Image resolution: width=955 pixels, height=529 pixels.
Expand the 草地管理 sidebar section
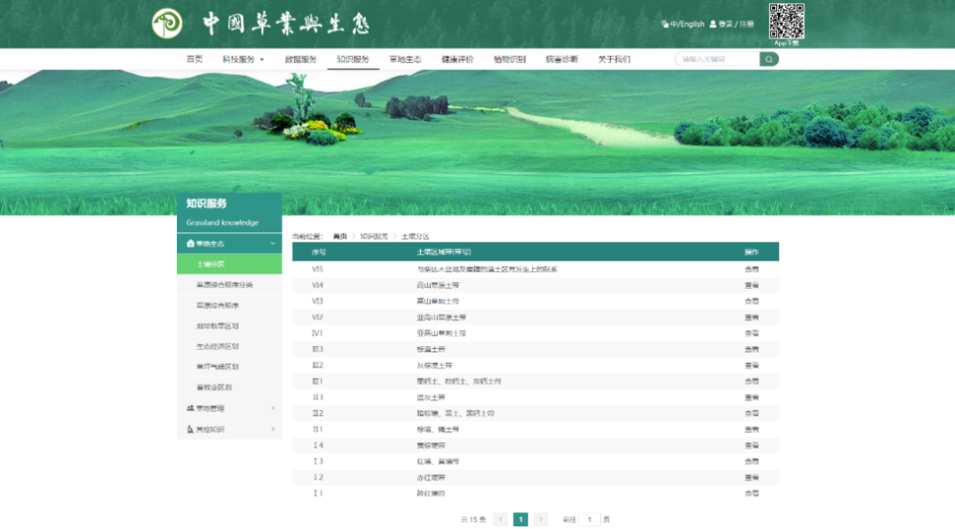pyautogui.click(x=272, y=408)
